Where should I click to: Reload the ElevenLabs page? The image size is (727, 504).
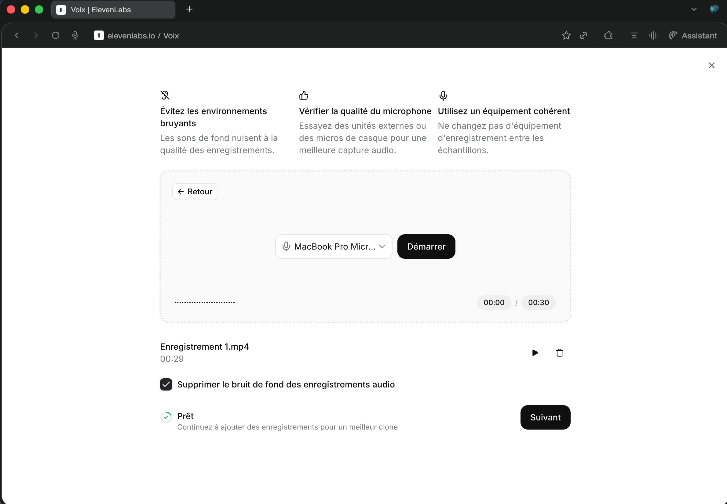[56, 36]
